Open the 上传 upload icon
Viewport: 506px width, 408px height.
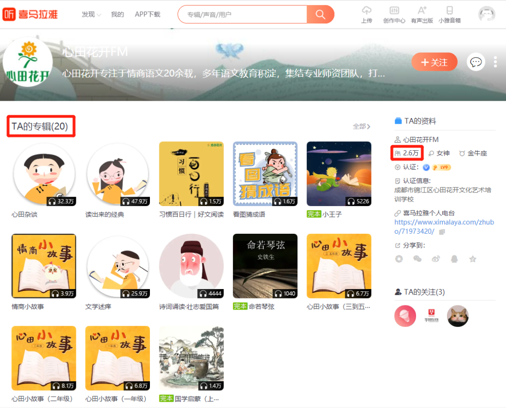pos(367,14)
